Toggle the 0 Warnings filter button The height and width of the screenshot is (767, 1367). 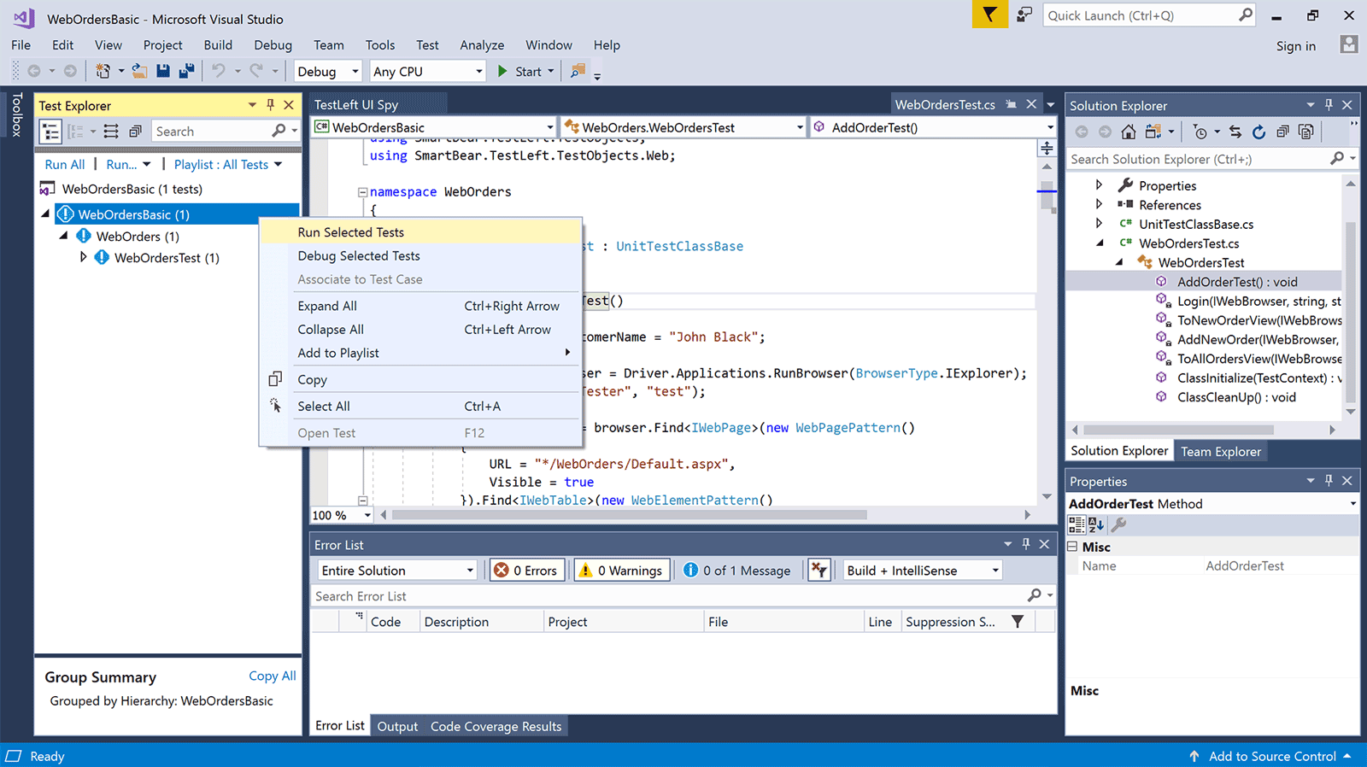pos(621,571)
